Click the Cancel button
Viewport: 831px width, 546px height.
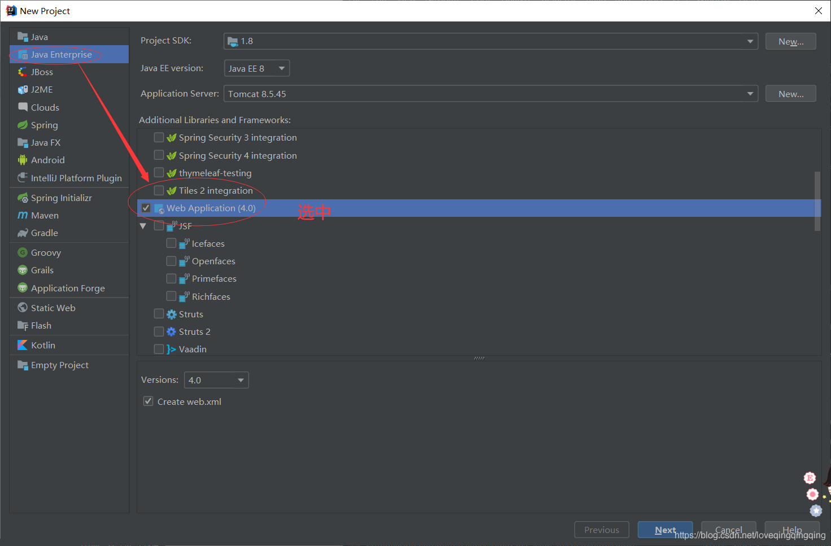point(728,530)
